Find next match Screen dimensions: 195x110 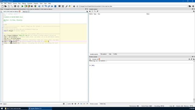click(x=75, y=104)
